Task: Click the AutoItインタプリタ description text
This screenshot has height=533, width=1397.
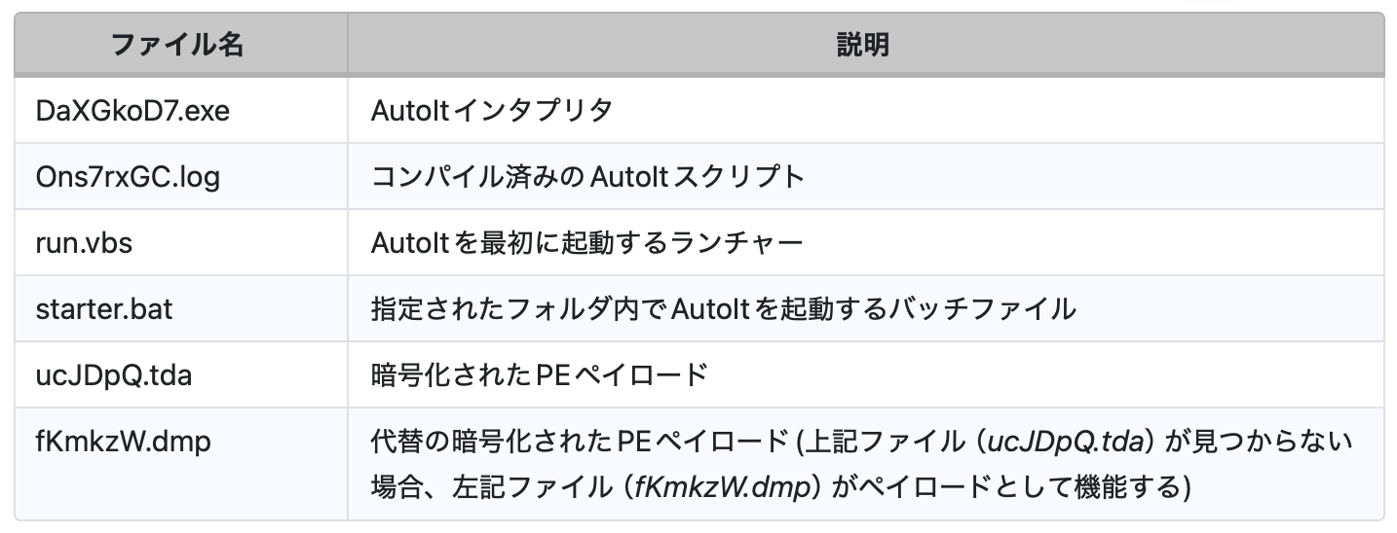Action: pos(492,110)
